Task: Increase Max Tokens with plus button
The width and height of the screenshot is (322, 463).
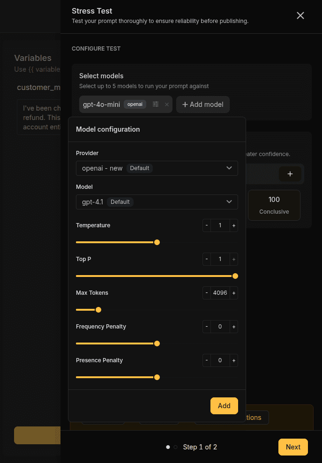Action: click(x=234, y=293)
